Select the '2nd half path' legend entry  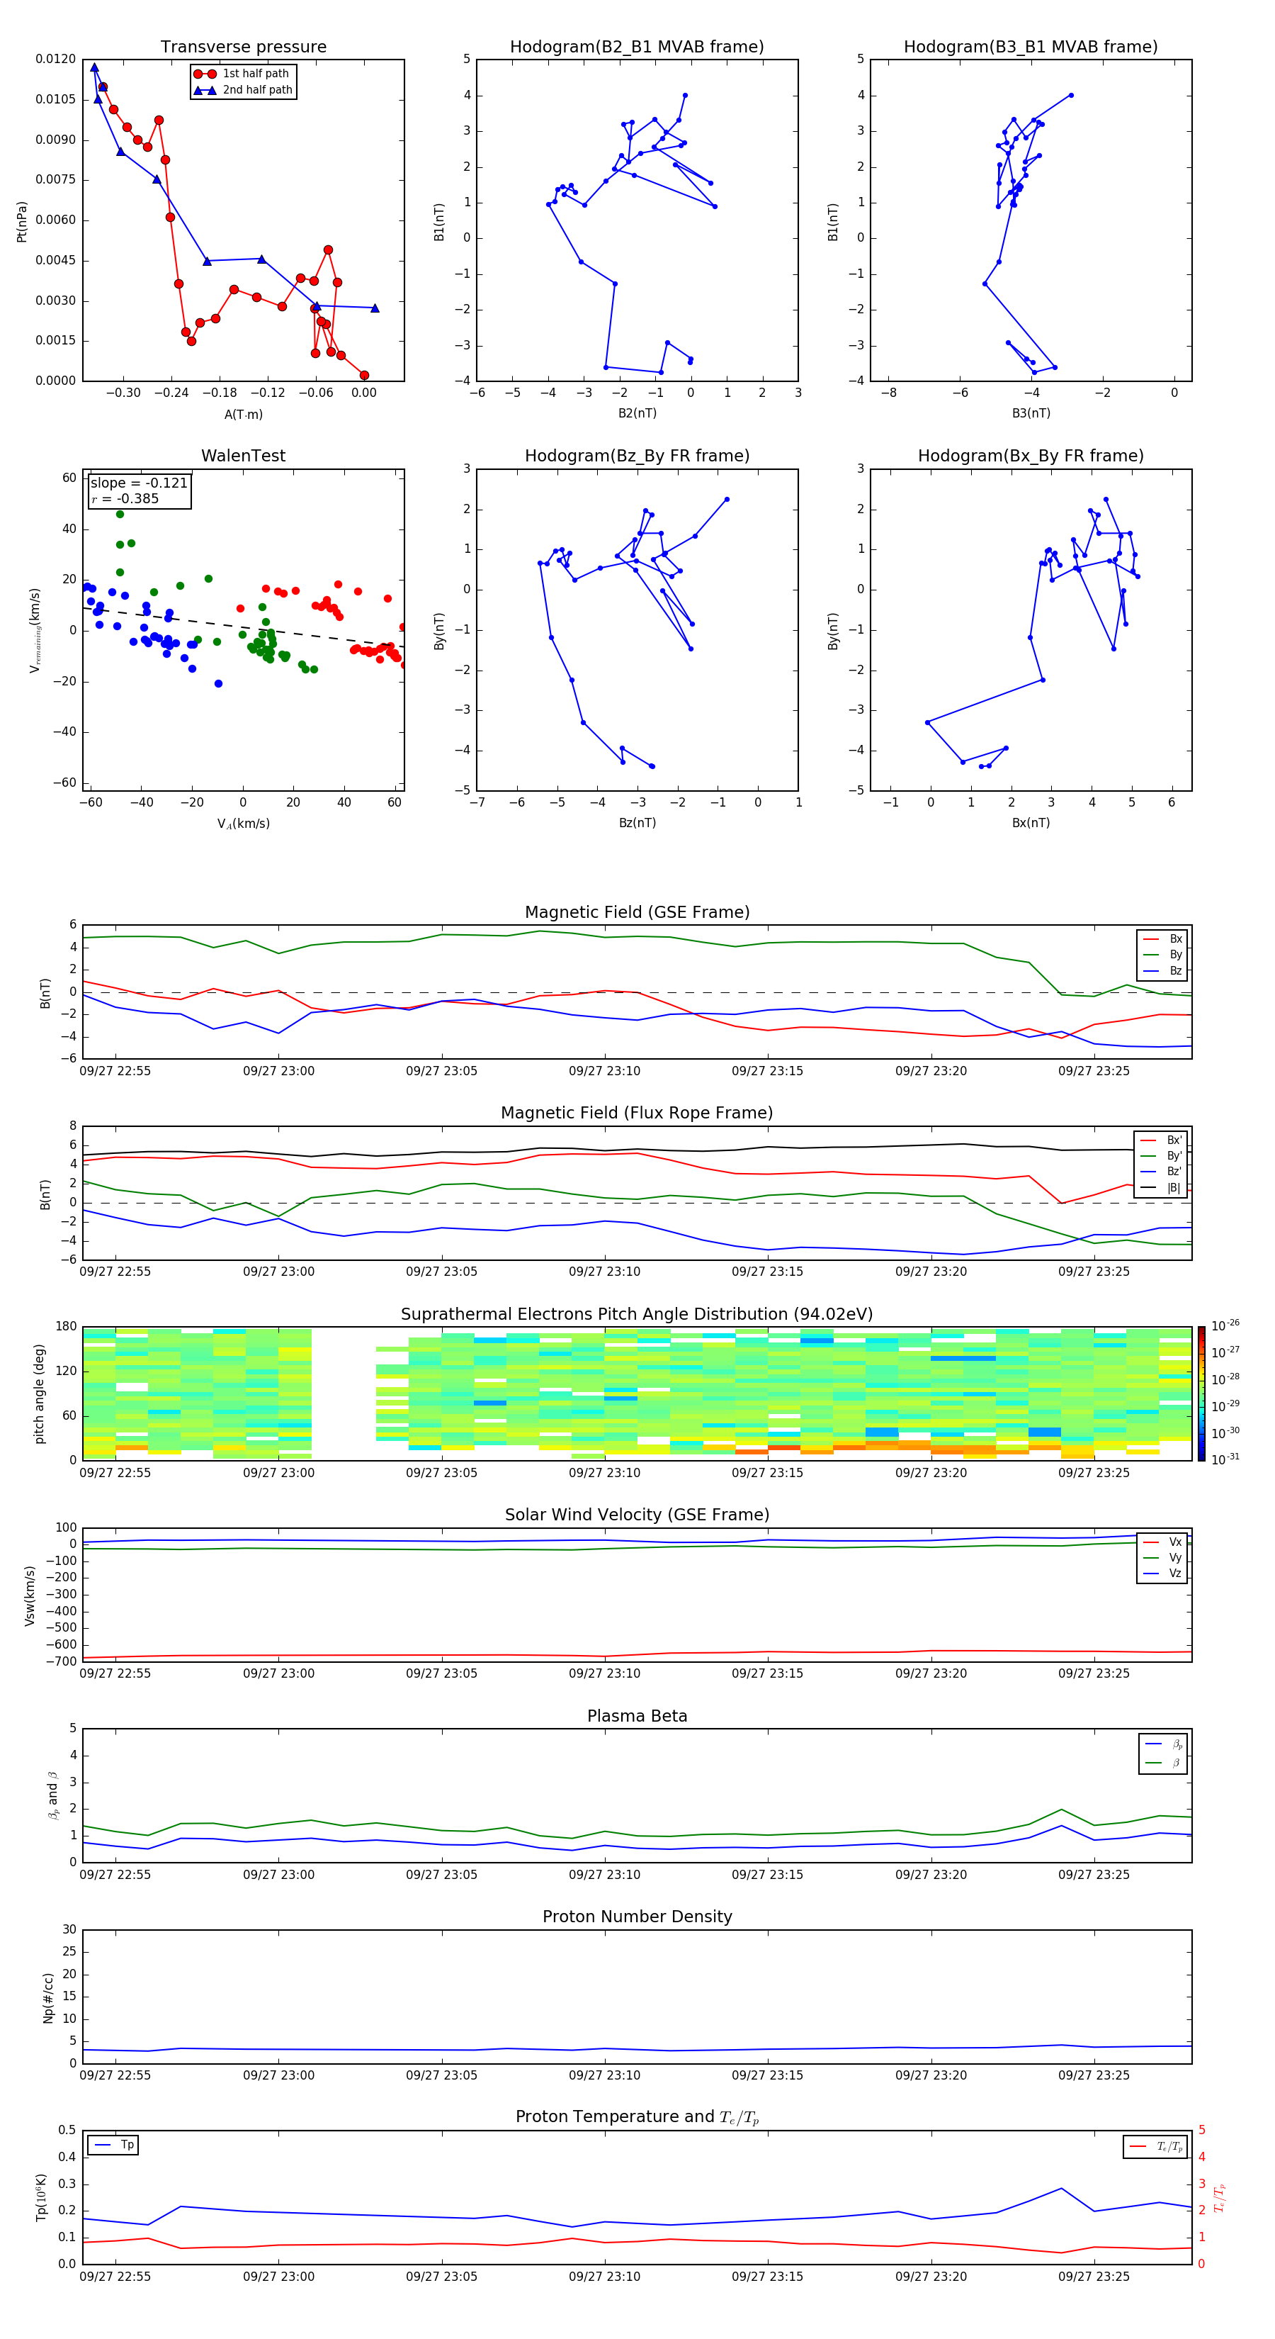(243, 90)
